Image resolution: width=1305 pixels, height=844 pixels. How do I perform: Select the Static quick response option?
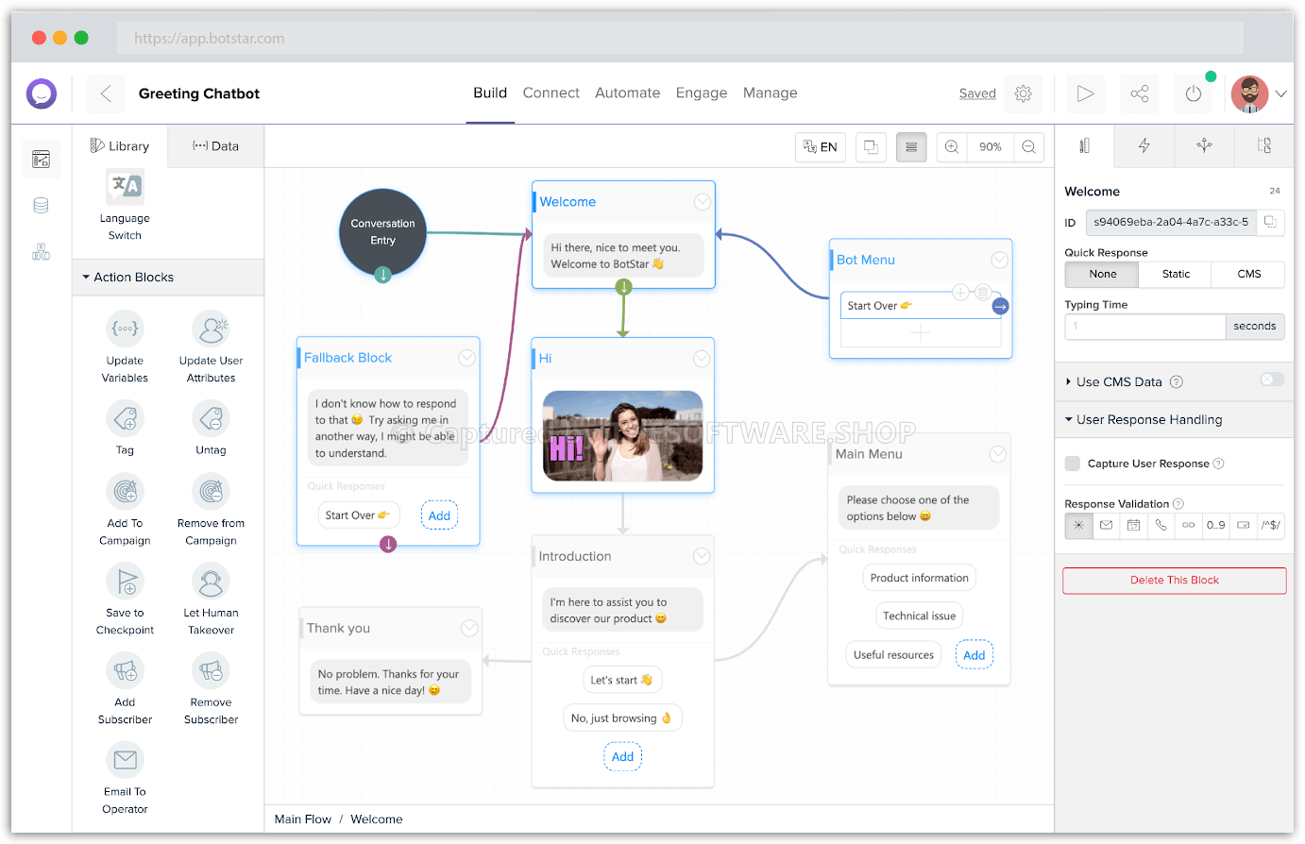pos(1176,274)
